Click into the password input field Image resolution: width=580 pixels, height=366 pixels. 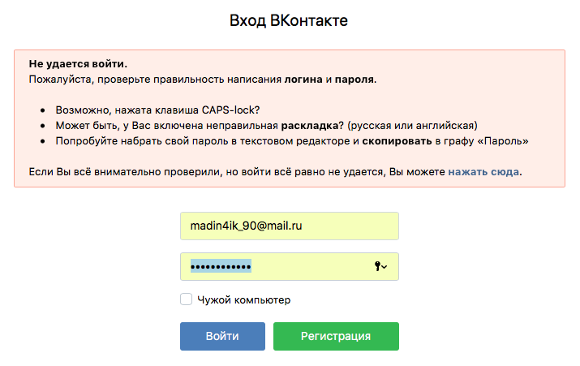(x=308, y=266)
